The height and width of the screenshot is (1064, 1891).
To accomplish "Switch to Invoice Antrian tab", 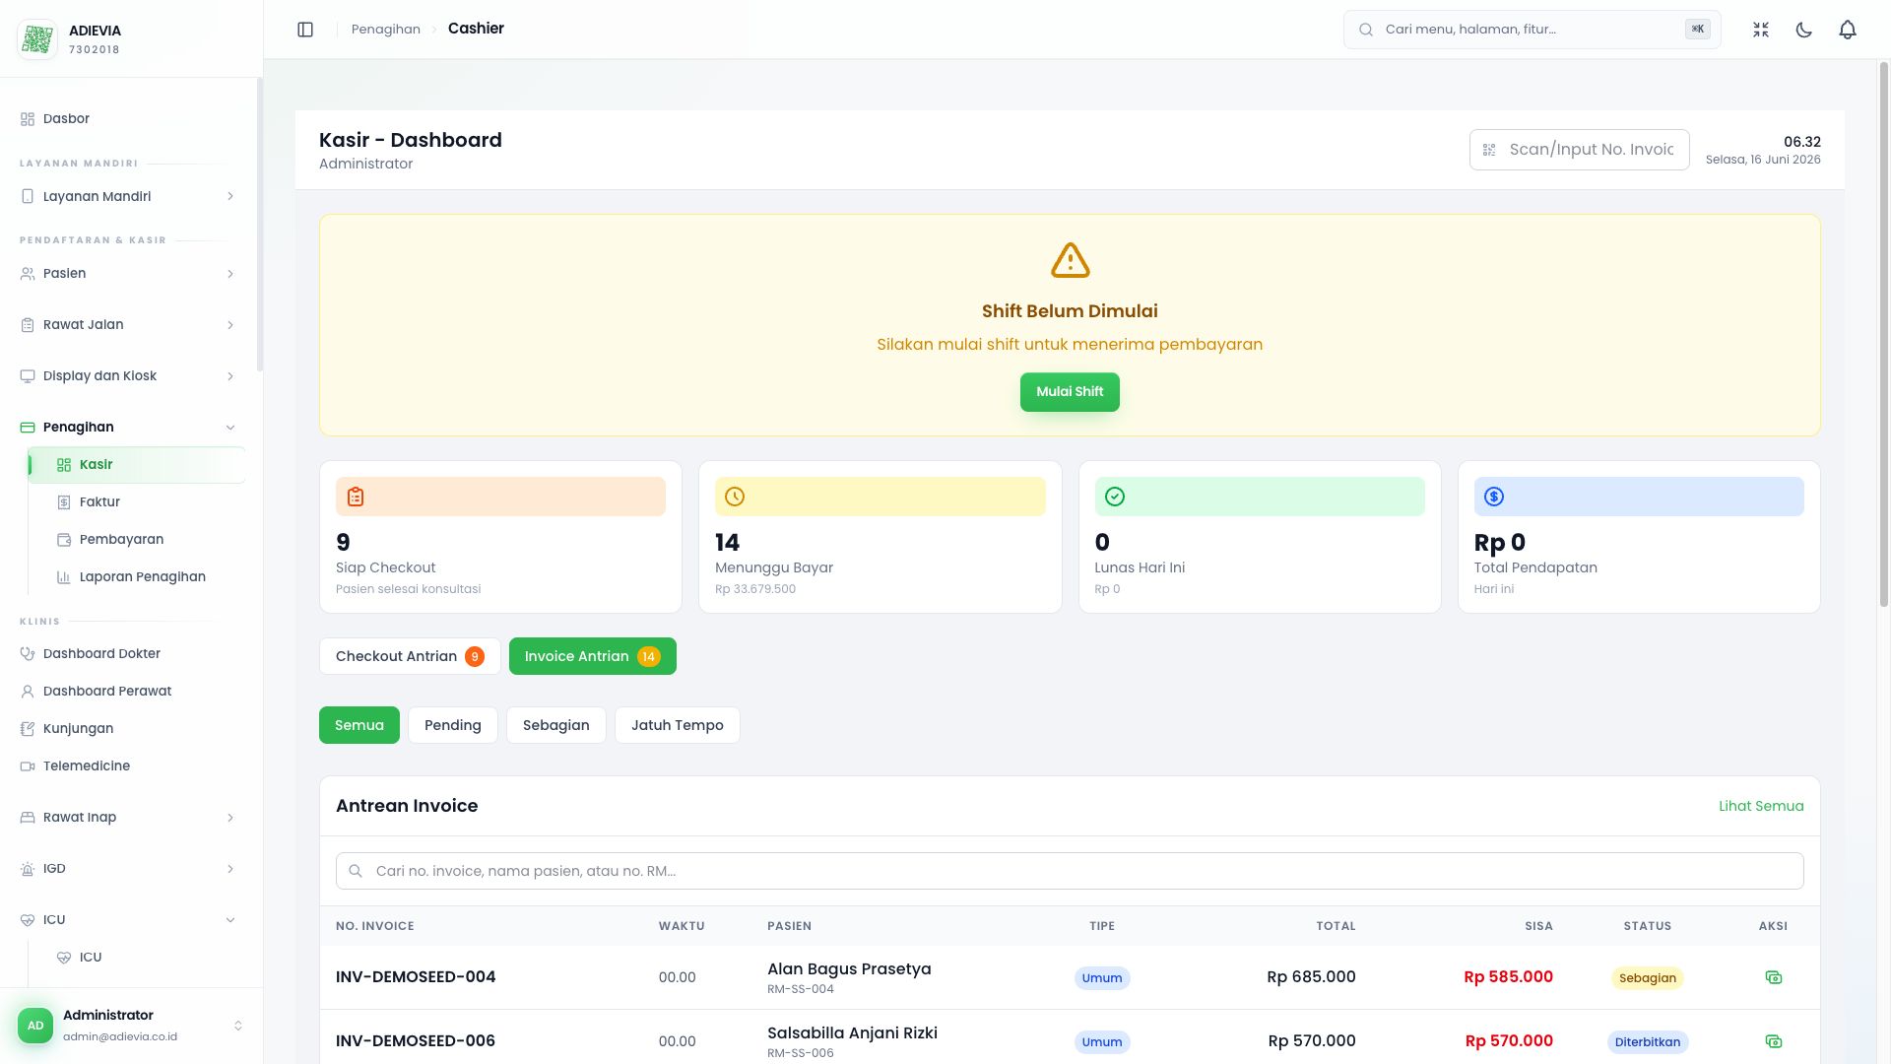I will [x=593, y=656].
